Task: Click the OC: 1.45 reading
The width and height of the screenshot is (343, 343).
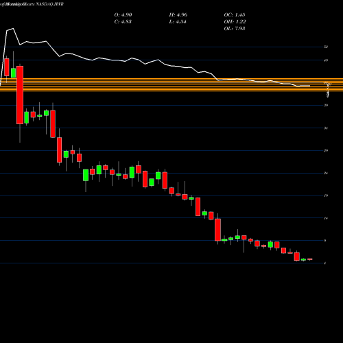Action: pyautogui.click(x=235, y=15)
